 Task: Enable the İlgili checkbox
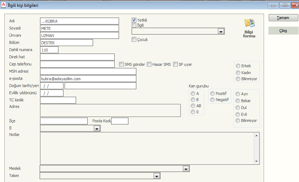(134, 25)
